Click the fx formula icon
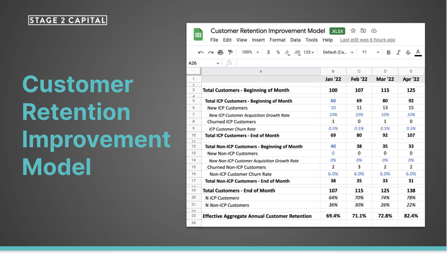447x253 pixels. point(229,63)
